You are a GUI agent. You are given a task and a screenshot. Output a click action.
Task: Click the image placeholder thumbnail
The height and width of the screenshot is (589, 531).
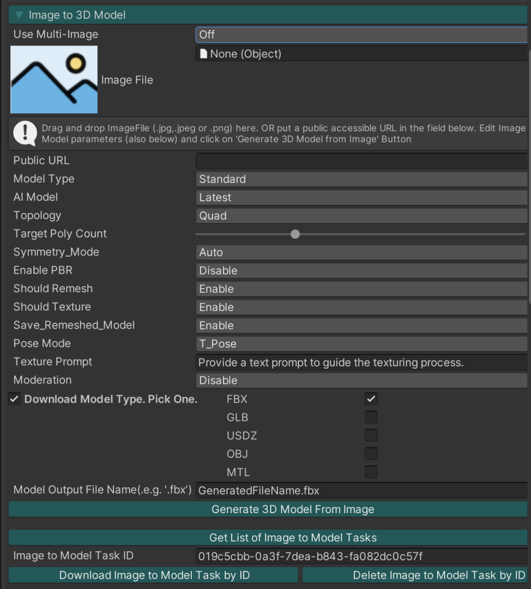click(54, 79)
